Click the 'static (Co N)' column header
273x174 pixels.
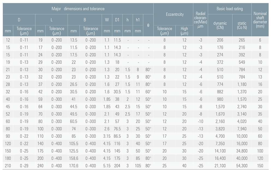[242, 25]
